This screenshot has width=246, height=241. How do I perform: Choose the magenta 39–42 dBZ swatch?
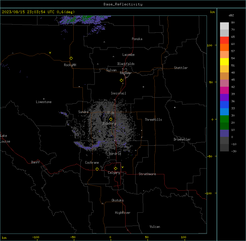pos(224,90)
